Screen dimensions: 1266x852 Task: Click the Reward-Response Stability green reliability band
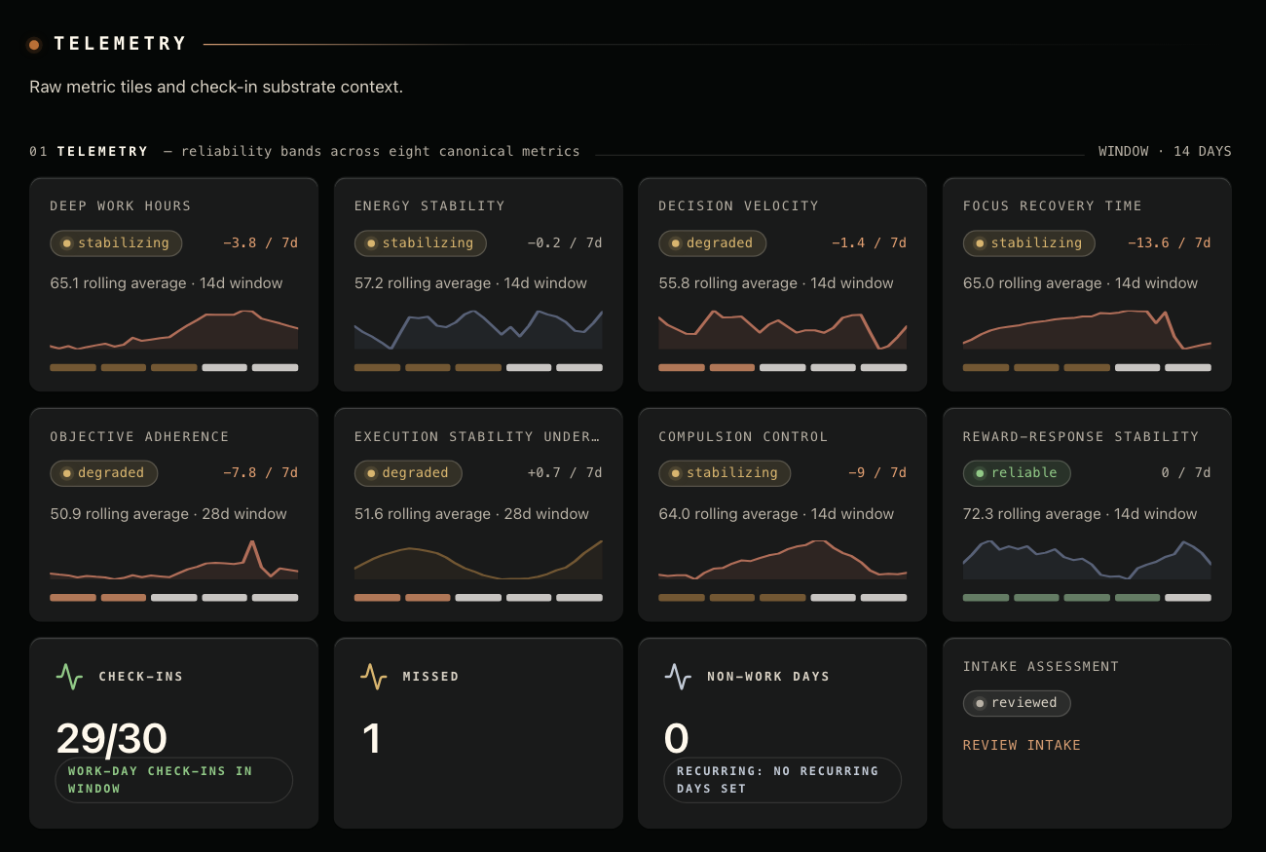coord(1087,598)
